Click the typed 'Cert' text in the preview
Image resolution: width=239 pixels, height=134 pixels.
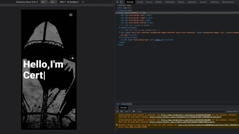33,75
